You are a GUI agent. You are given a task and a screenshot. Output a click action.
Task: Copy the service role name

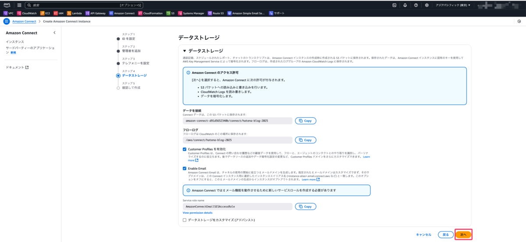pos(306,207)
